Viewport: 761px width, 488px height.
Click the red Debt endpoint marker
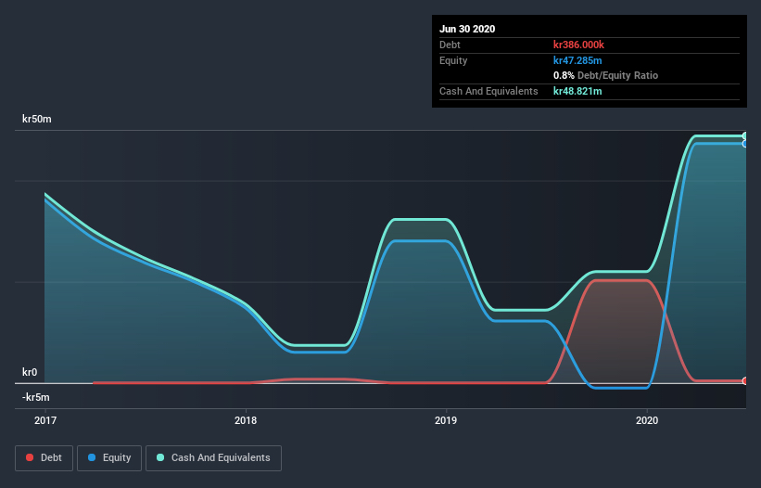tap(745, 380)
